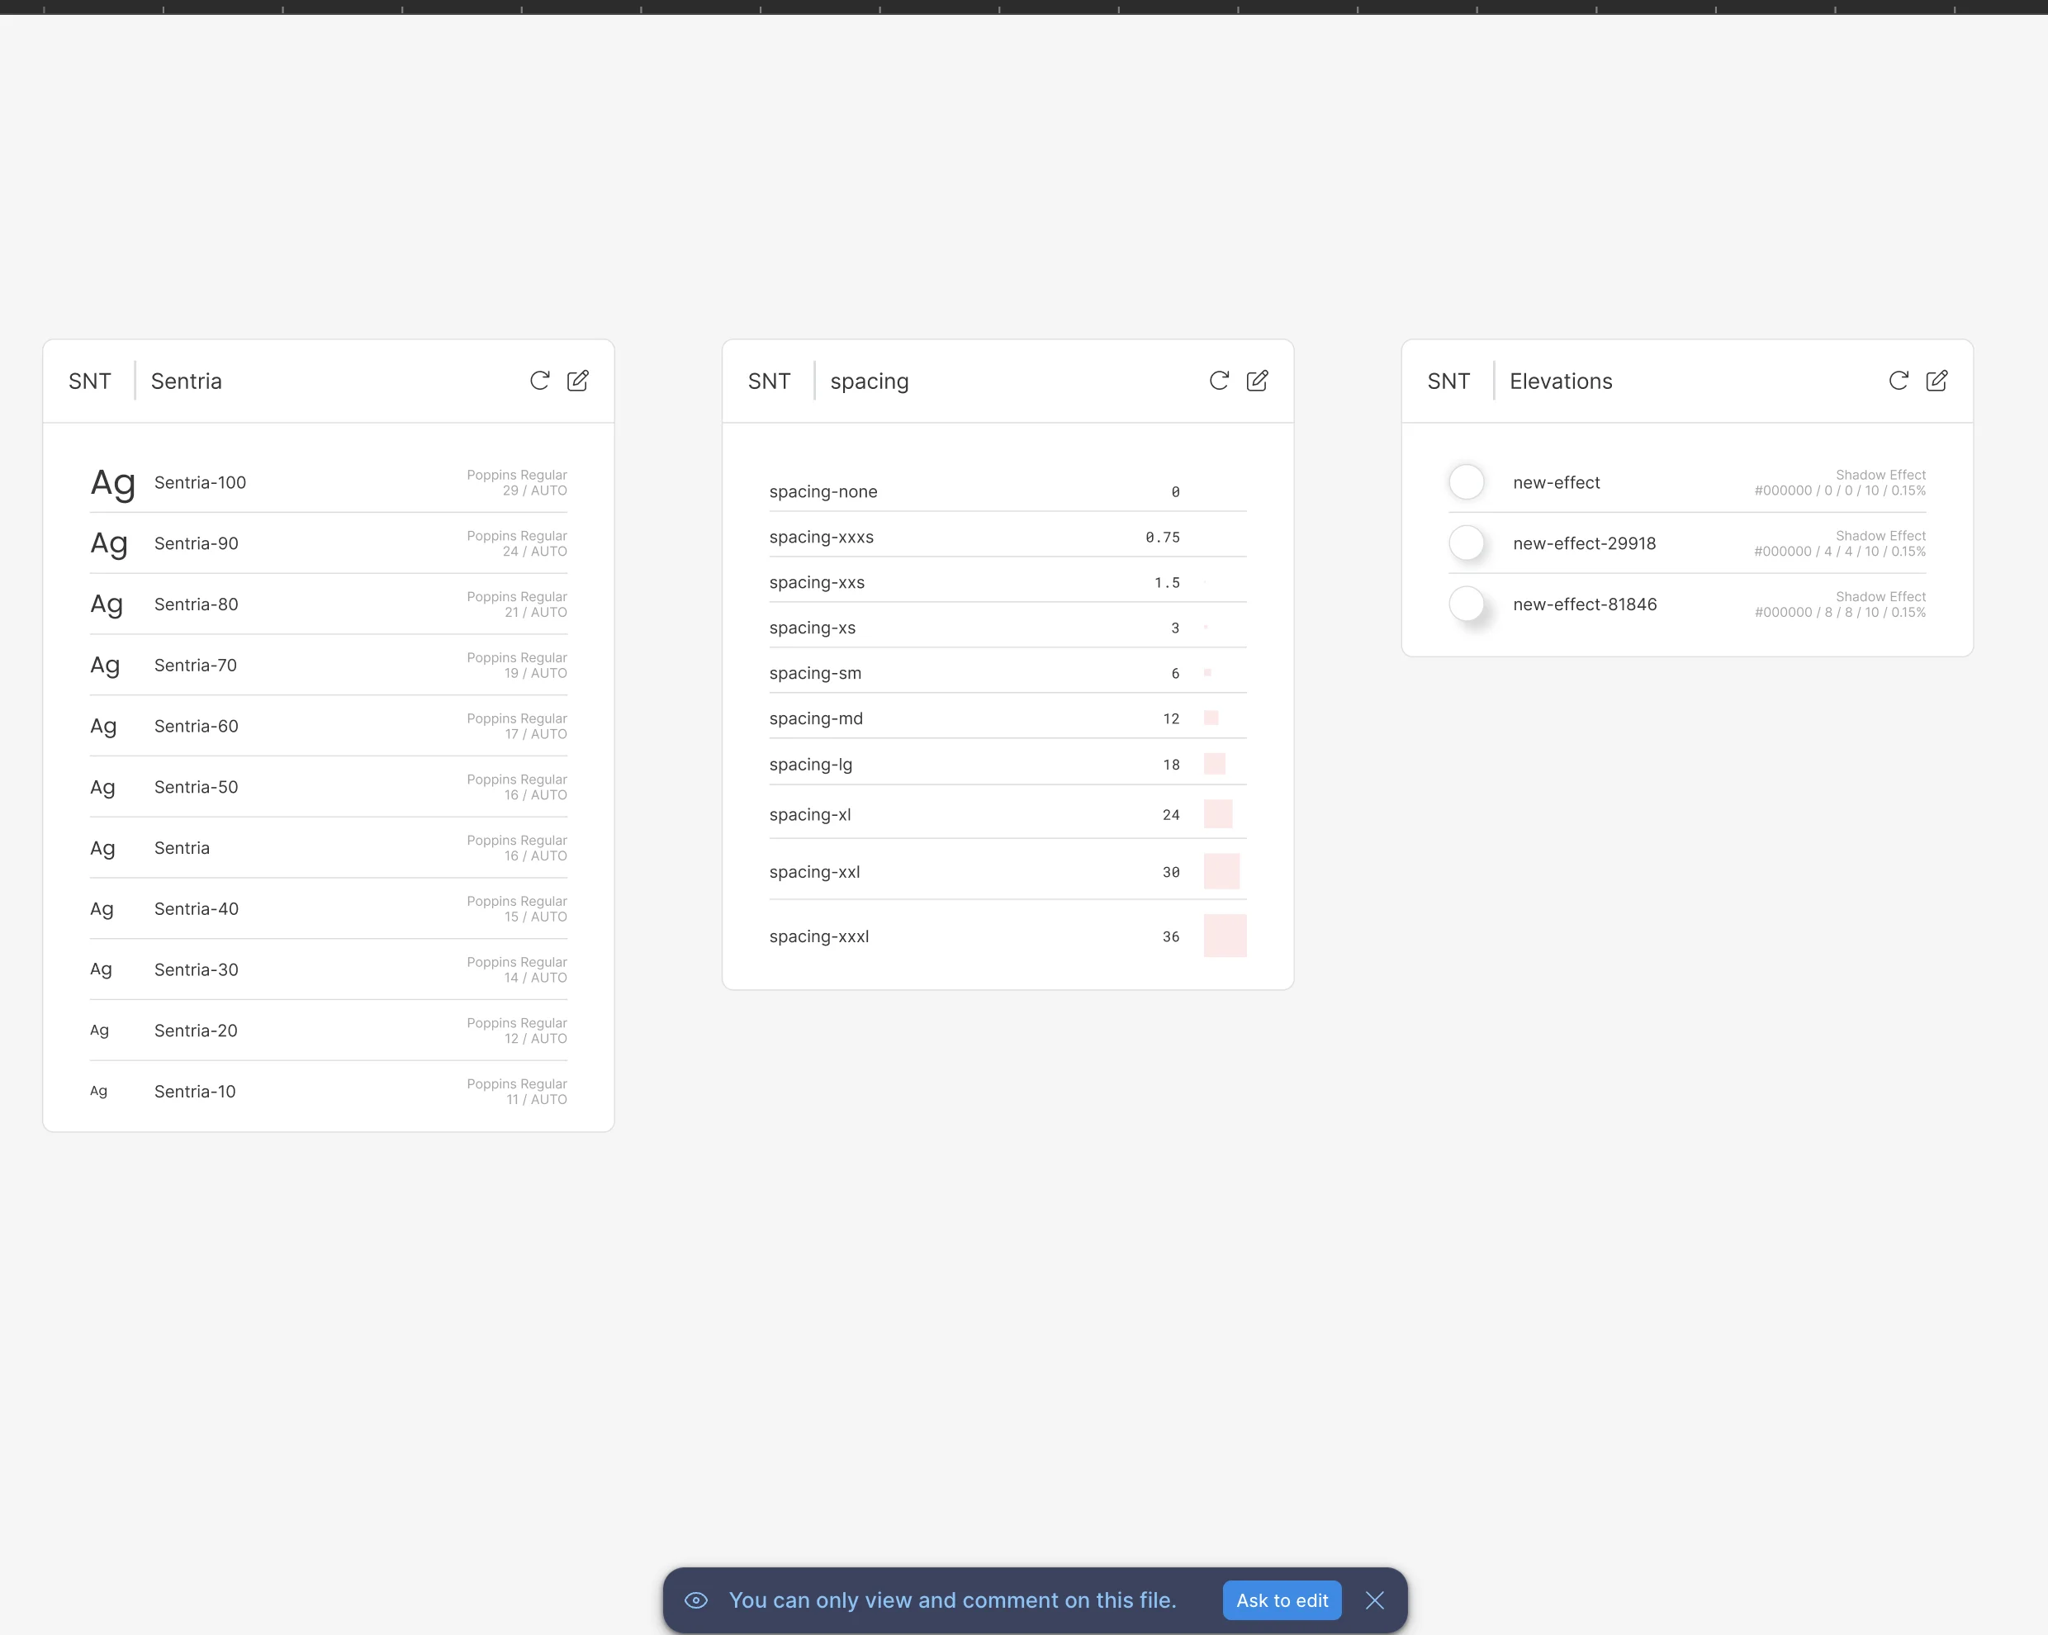The height and width of the screenshot is (1635, 2048).
Task: Select the Sentria-30 style name
Action: [x=197, y=969]
